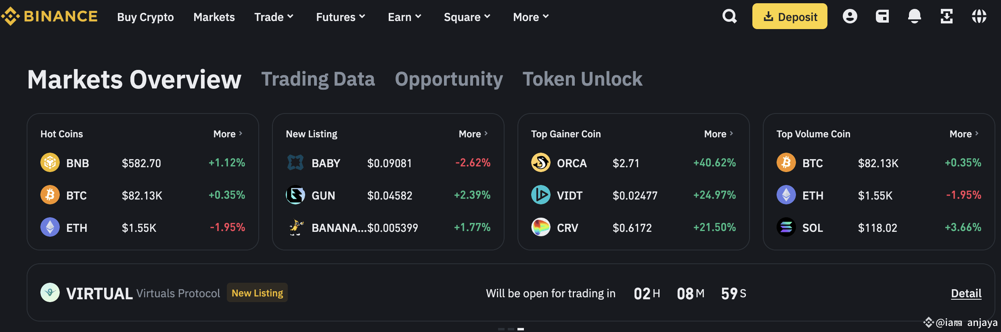This screenshot has width=1001, height=332.
Task: Expand the Trade dropdown menu
Action: (x=274, y=17)
